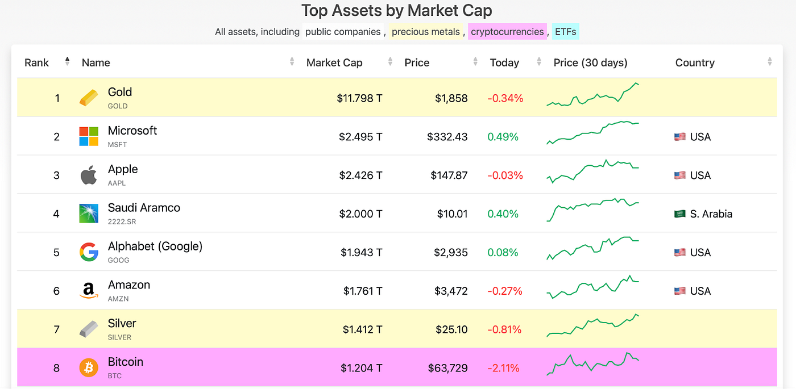
Task: Click the Apple logo icon
Action: (88, 175)
